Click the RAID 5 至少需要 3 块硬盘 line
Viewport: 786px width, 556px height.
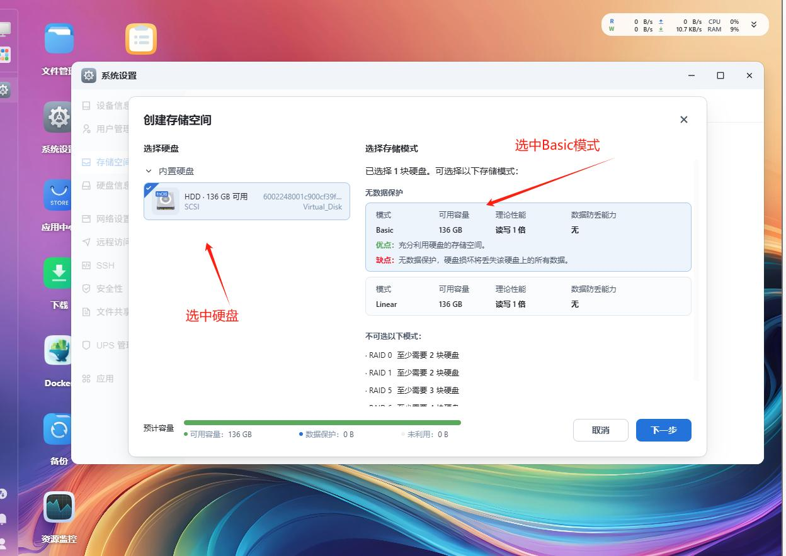coord(413,391)
